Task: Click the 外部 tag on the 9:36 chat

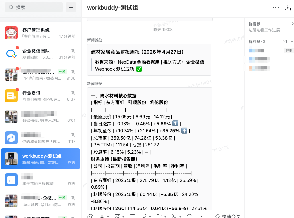Action: pyautogui.click(x=62, y=72)
